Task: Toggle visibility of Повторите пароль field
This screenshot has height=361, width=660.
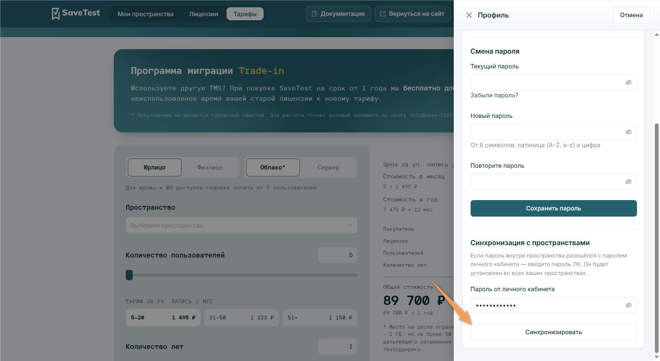Action: (x=628, y=182)
